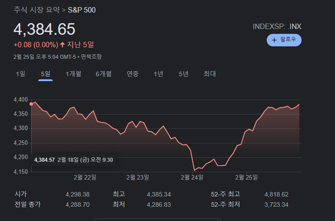335x221 pixels.
Task: Click the 4,350 y-axis label
Action: (21, 114)
